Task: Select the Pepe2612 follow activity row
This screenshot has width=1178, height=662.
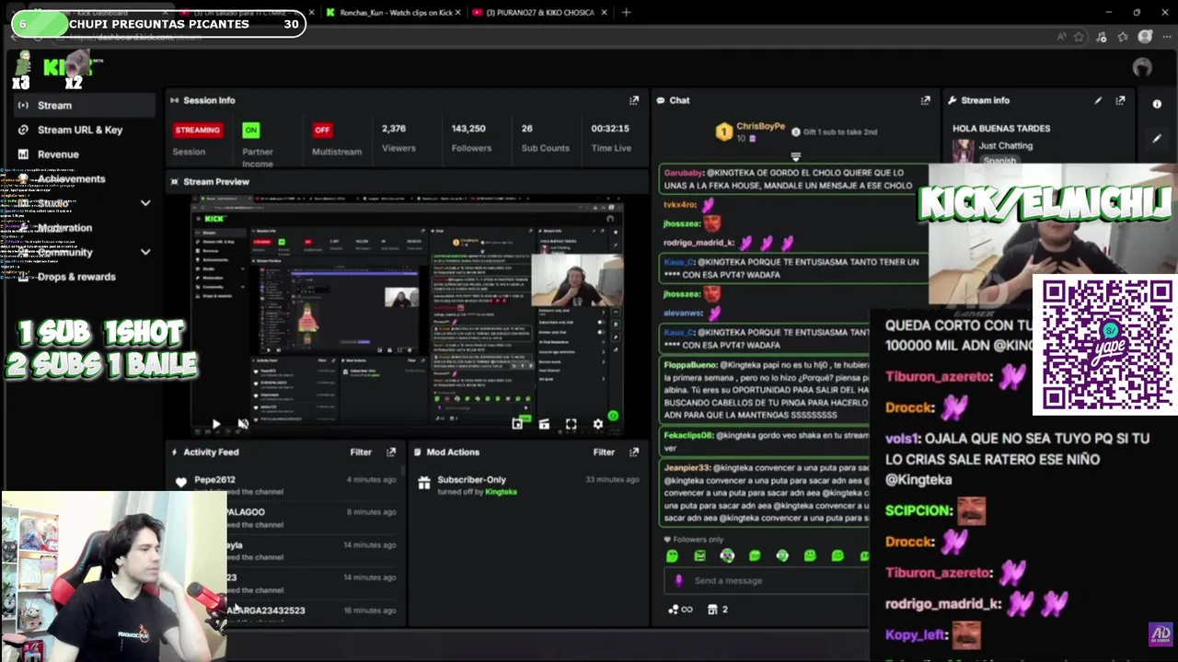Action: [x=285, y=485]
